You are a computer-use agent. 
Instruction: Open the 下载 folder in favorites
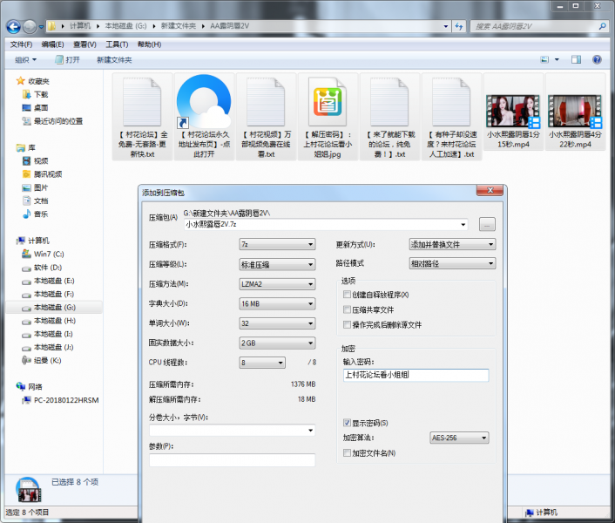click(x=27, y=94)
